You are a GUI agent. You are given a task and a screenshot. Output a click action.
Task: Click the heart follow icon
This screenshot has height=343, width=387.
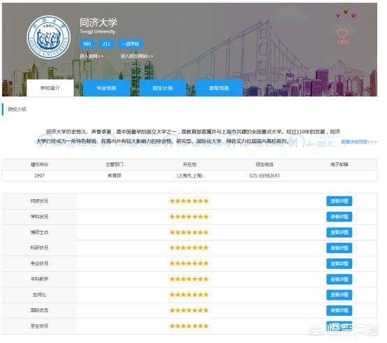pyautogui.click(x=342, y=33)
